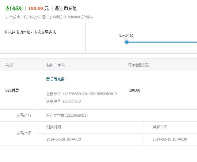Click the 支付成功，您已成功向晋江文学城 payment notice
This screenshot has height=162, width=197.
tap(49, 17)
